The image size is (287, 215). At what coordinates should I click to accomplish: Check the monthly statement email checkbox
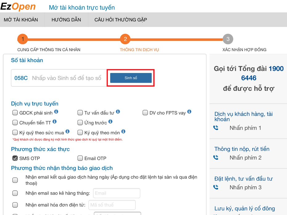(x=15, y=193)
